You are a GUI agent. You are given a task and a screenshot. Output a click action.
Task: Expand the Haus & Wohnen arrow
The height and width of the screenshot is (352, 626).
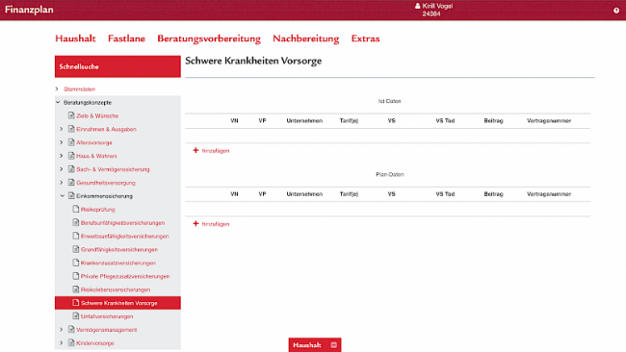(x=61, y=156)
